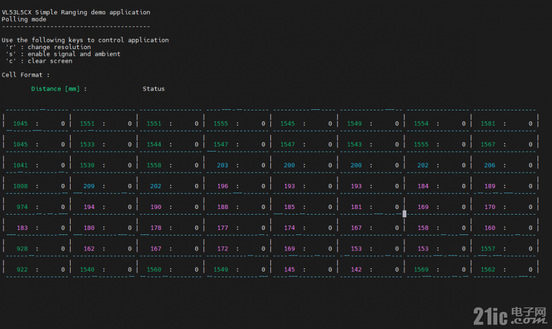This screenshot has width=552, height=329.
Task: Select magenta distance value 188
Action: pos(222,207)
